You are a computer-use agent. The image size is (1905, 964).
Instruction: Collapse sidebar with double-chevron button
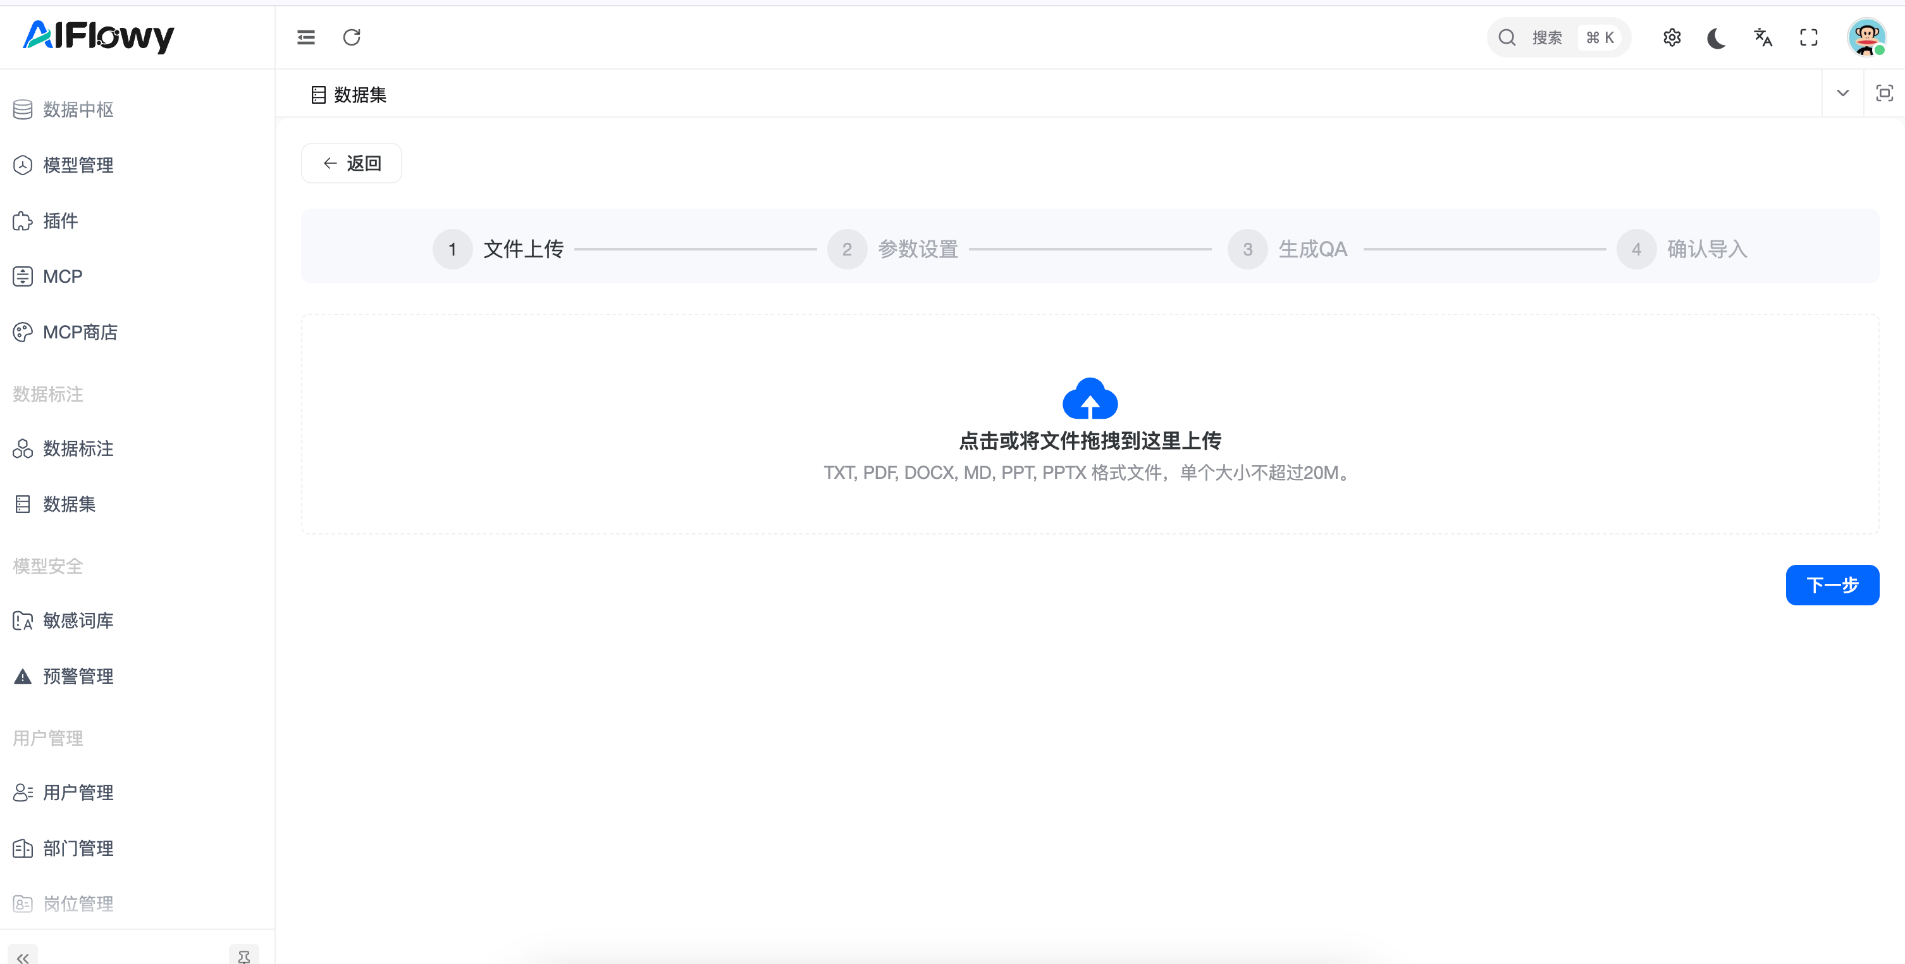coord(23,956)
